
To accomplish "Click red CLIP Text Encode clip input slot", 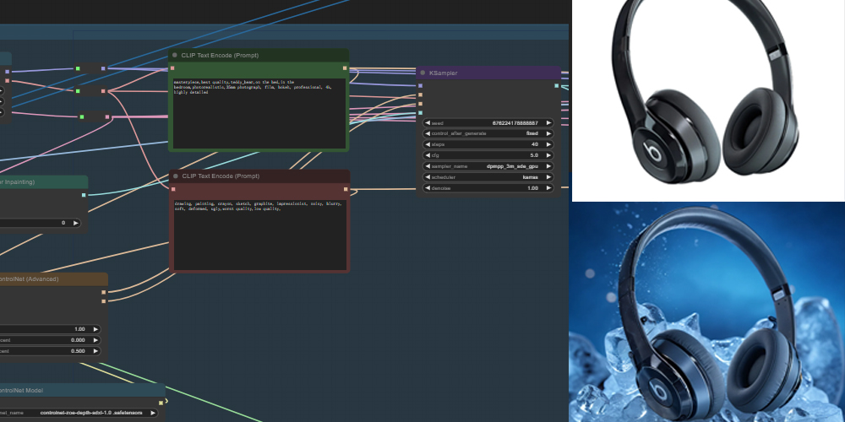I will click(x=173, y=189).
